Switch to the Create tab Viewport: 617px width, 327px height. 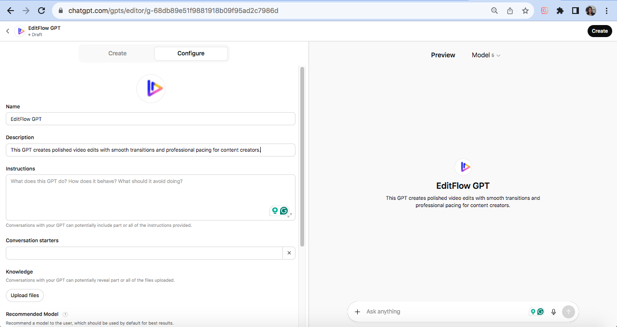[117, 53]
